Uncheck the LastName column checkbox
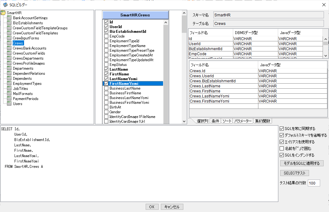Viewport: 329px width, 212px height. click(106, 69)
